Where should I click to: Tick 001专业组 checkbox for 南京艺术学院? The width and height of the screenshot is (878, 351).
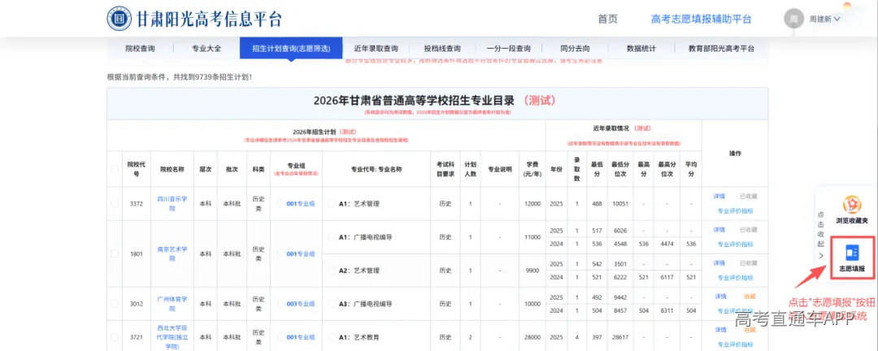(280, 253)
